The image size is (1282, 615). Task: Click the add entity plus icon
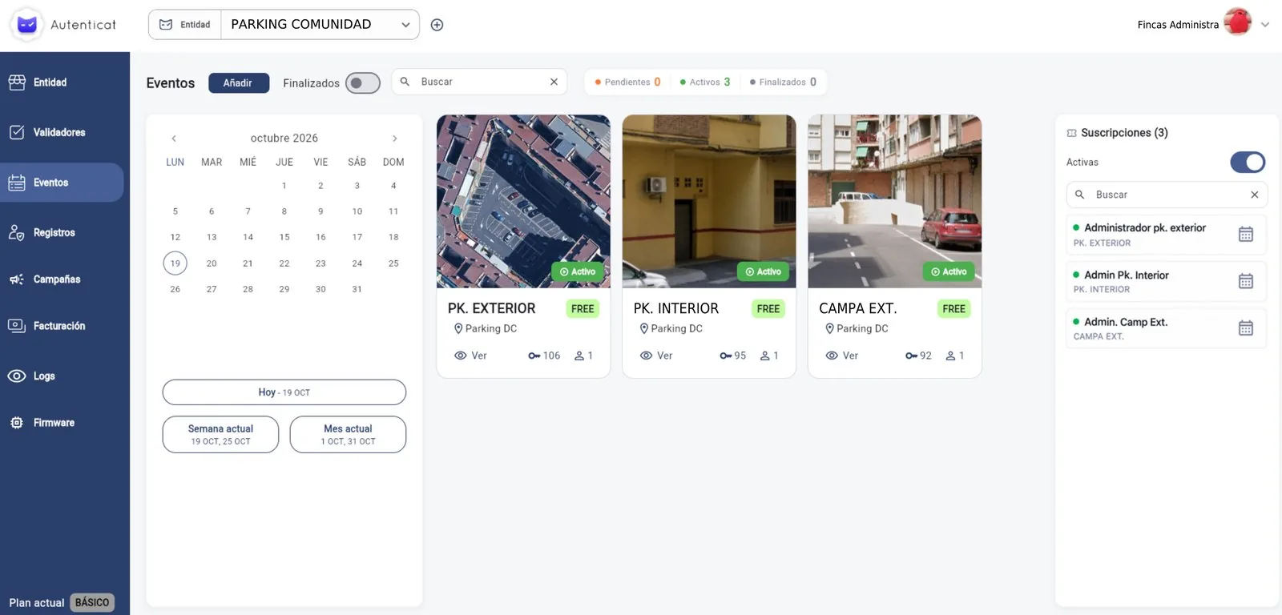coord(437,25)
